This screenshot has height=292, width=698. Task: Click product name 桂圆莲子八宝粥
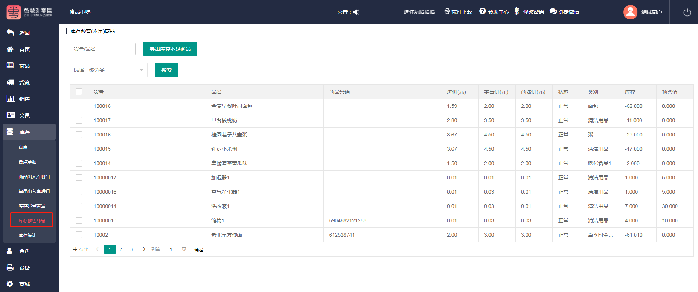[229, 135]
